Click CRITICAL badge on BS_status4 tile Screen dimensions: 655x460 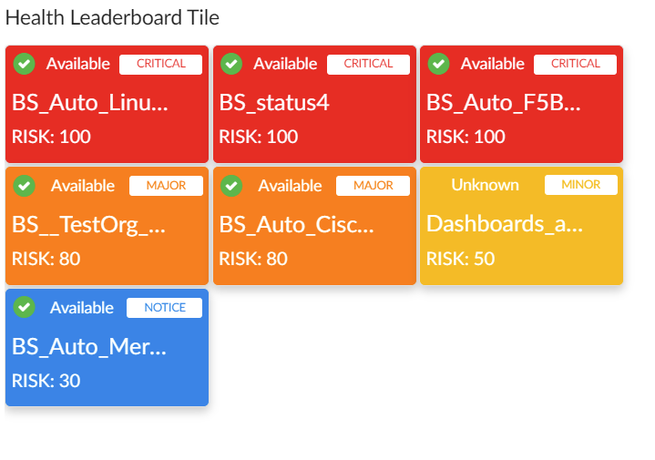click(x=368, y=64)
